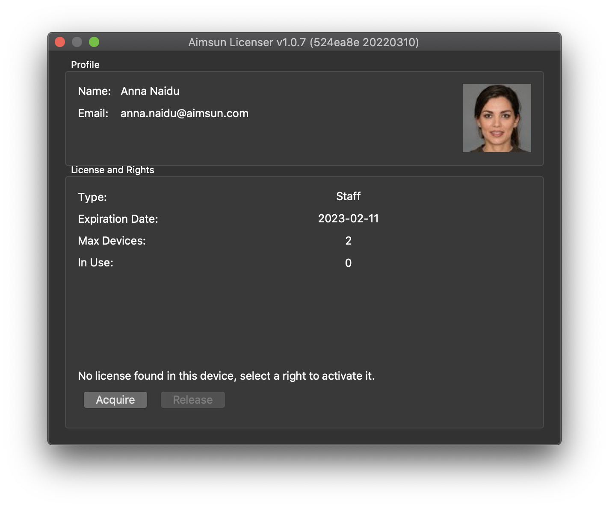Click the In Use label
This screenshot has width=609, height=508.
[x=95, y=263]
